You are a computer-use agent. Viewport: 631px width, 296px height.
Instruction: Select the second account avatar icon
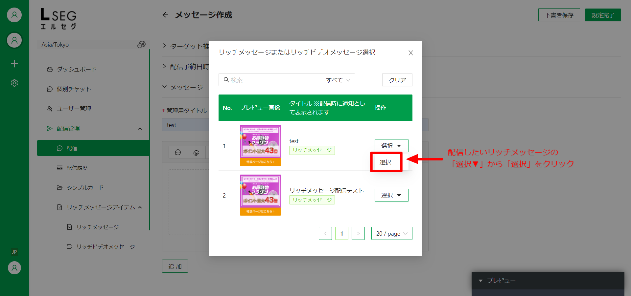click(14, 40)
